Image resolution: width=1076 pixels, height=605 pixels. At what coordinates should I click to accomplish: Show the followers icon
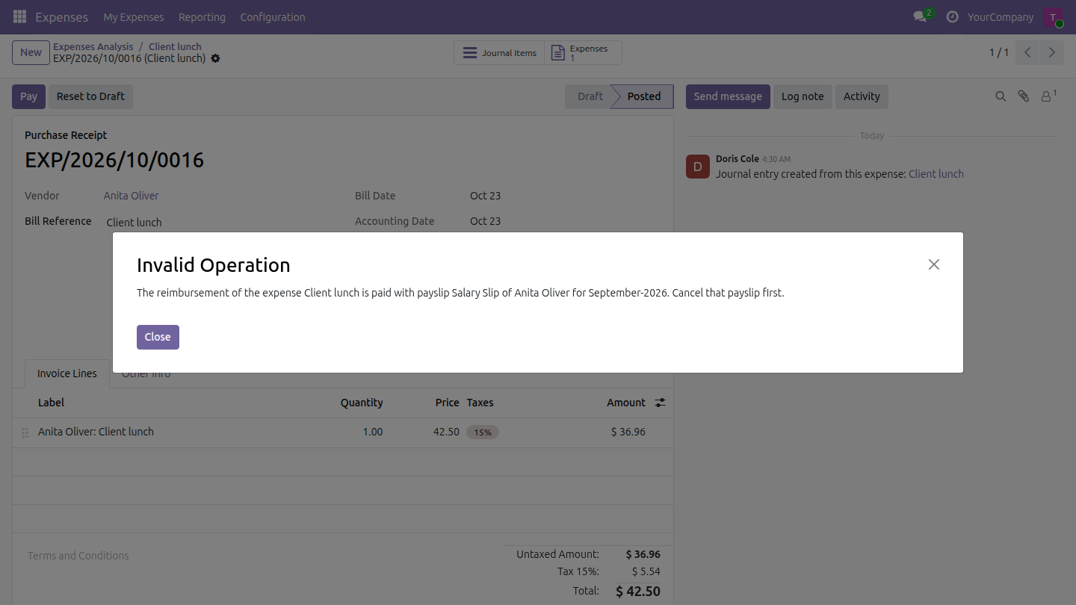(1048, 96)
